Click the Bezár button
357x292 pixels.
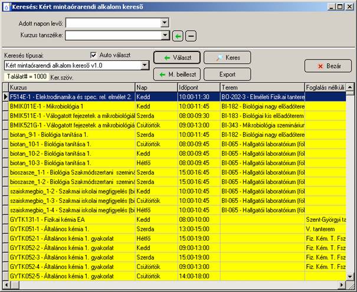[x=328, y=66]
